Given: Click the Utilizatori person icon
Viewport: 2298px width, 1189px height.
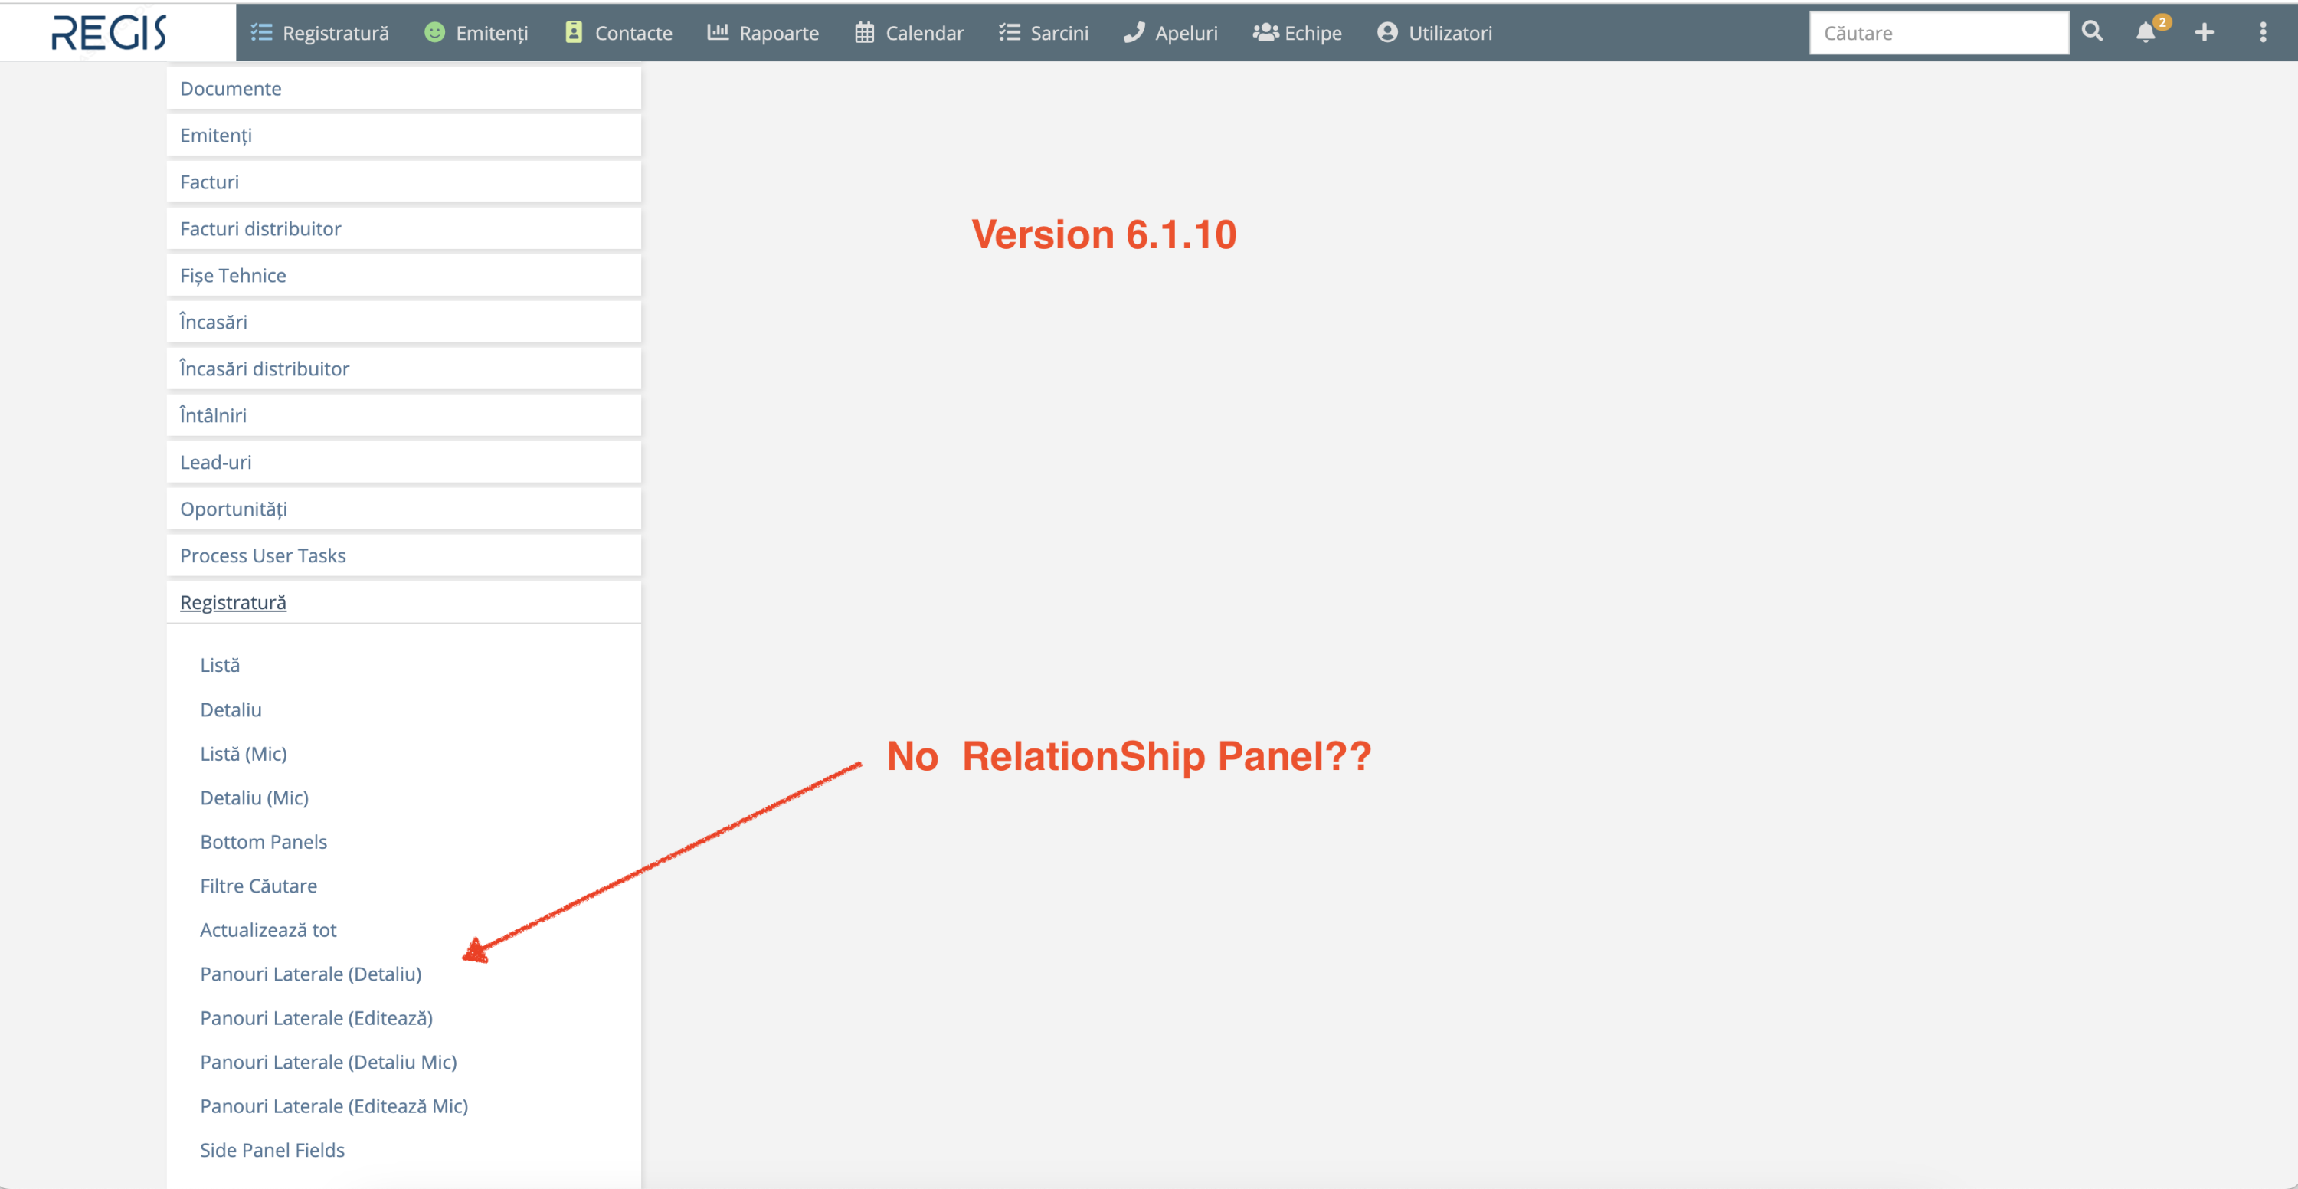Looking at the screenshot, I should 1386,32.
